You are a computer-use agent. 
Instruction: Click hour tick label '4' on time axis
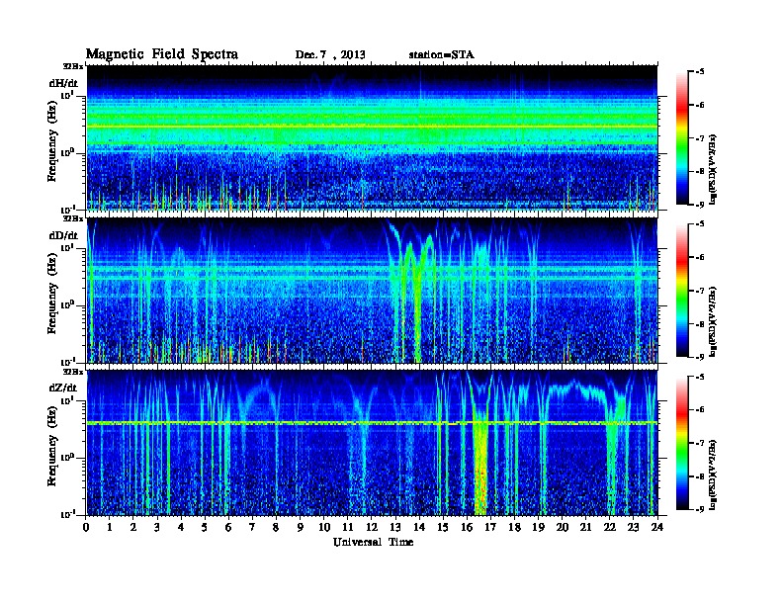coord(181,527)
